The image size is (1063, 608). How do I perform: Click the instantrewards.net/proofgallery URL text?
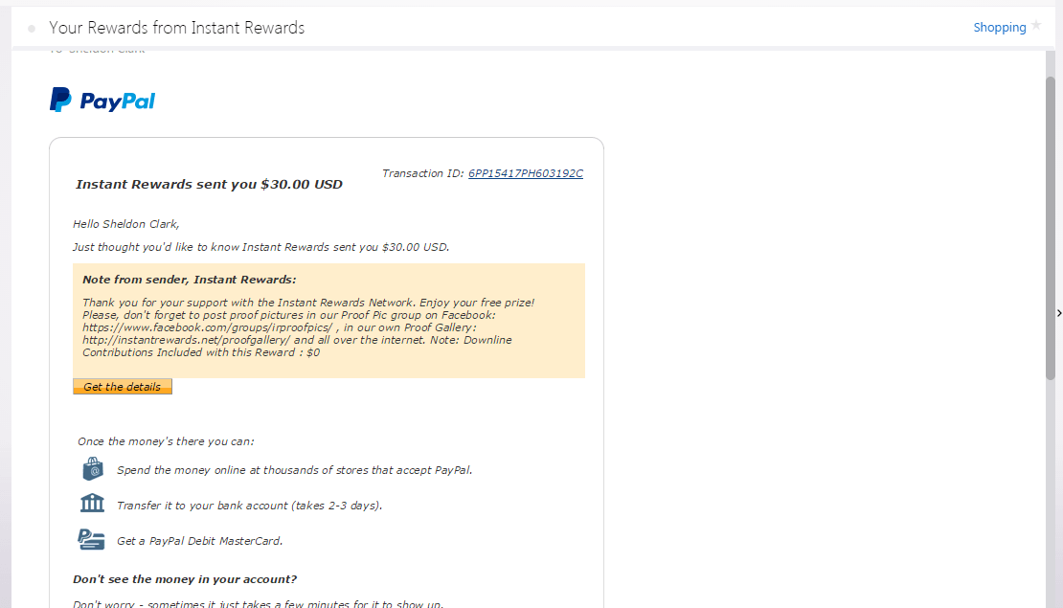pos(187,340)
